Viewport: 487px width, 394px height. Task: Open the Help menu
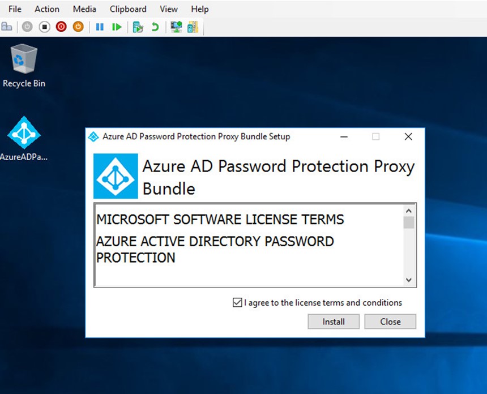click(200, 9)
